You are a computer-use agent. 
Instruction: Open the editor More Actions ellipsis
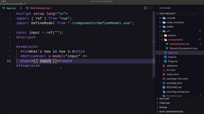tap(151, 8)
